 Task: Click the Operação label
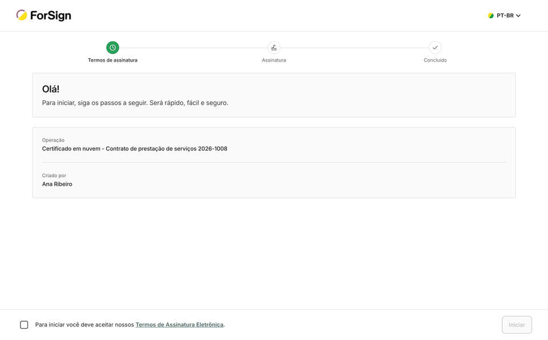tap(53, 140)
